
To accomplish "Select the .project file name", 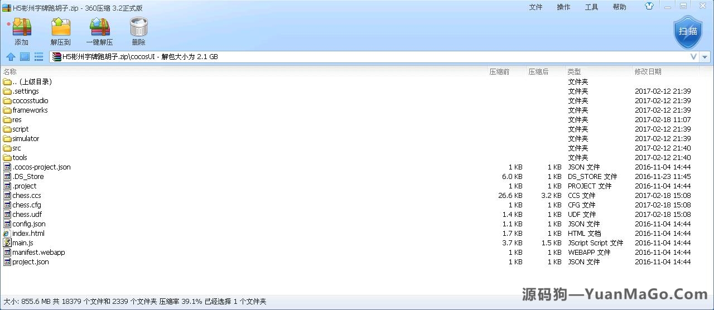I will [25, 186].
